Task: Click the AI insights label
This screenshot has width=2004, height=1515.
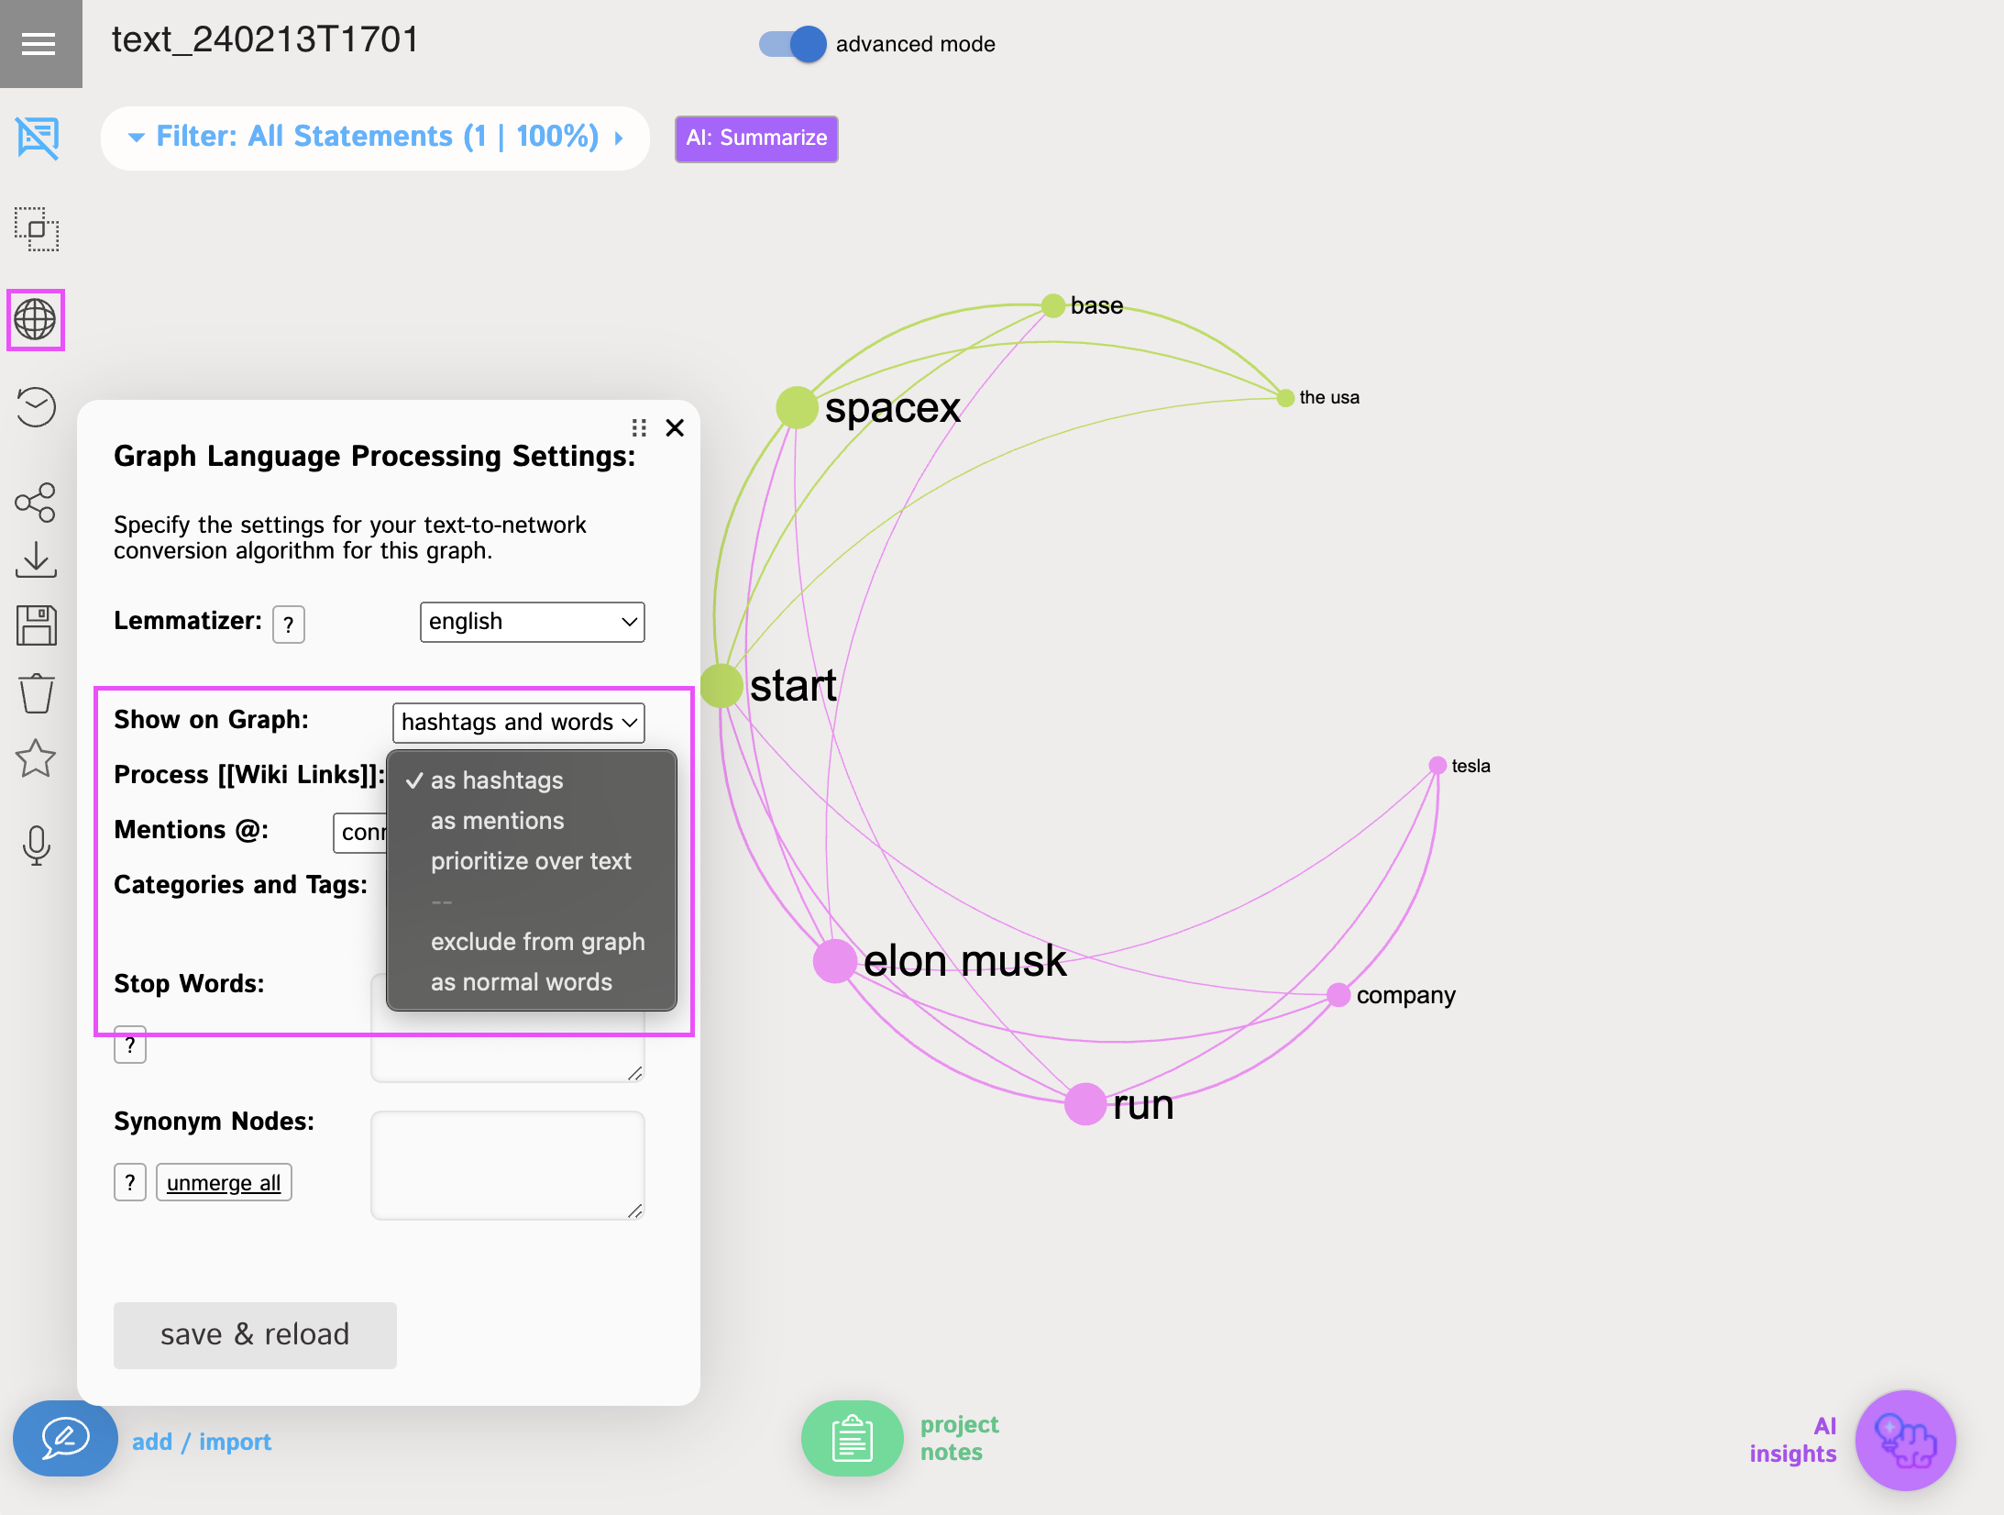Action: tap(1792, 1440)
